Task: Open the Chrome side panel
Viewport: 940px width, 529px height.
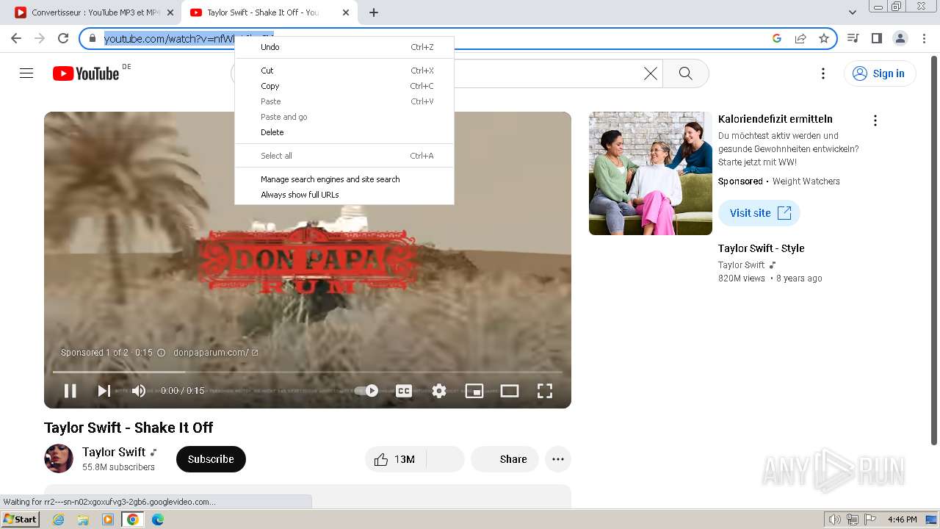Action: click(x=876, y=38)
